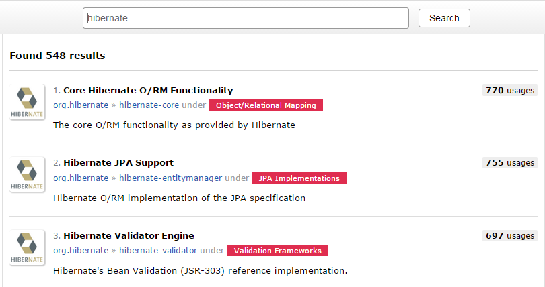The image size is (545, 287).
Task: Open the Hibernate logo for hibernate-entitymanager
Action: (27, 174)
